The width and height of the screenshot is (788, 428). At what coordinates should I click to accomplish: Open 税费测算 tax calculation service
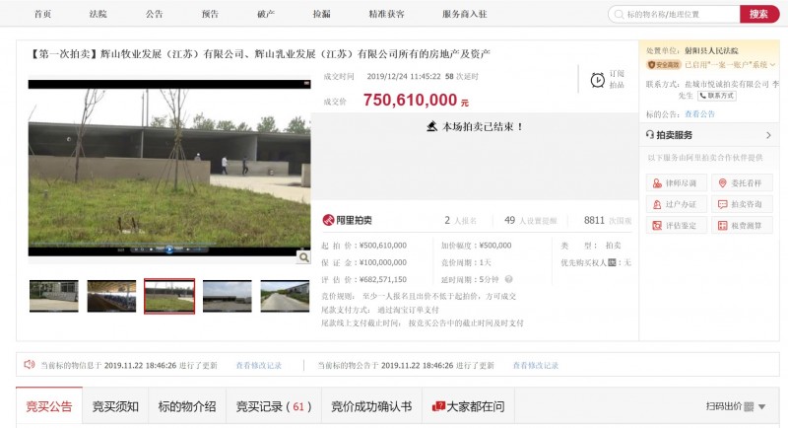click(x=742, y=225)
